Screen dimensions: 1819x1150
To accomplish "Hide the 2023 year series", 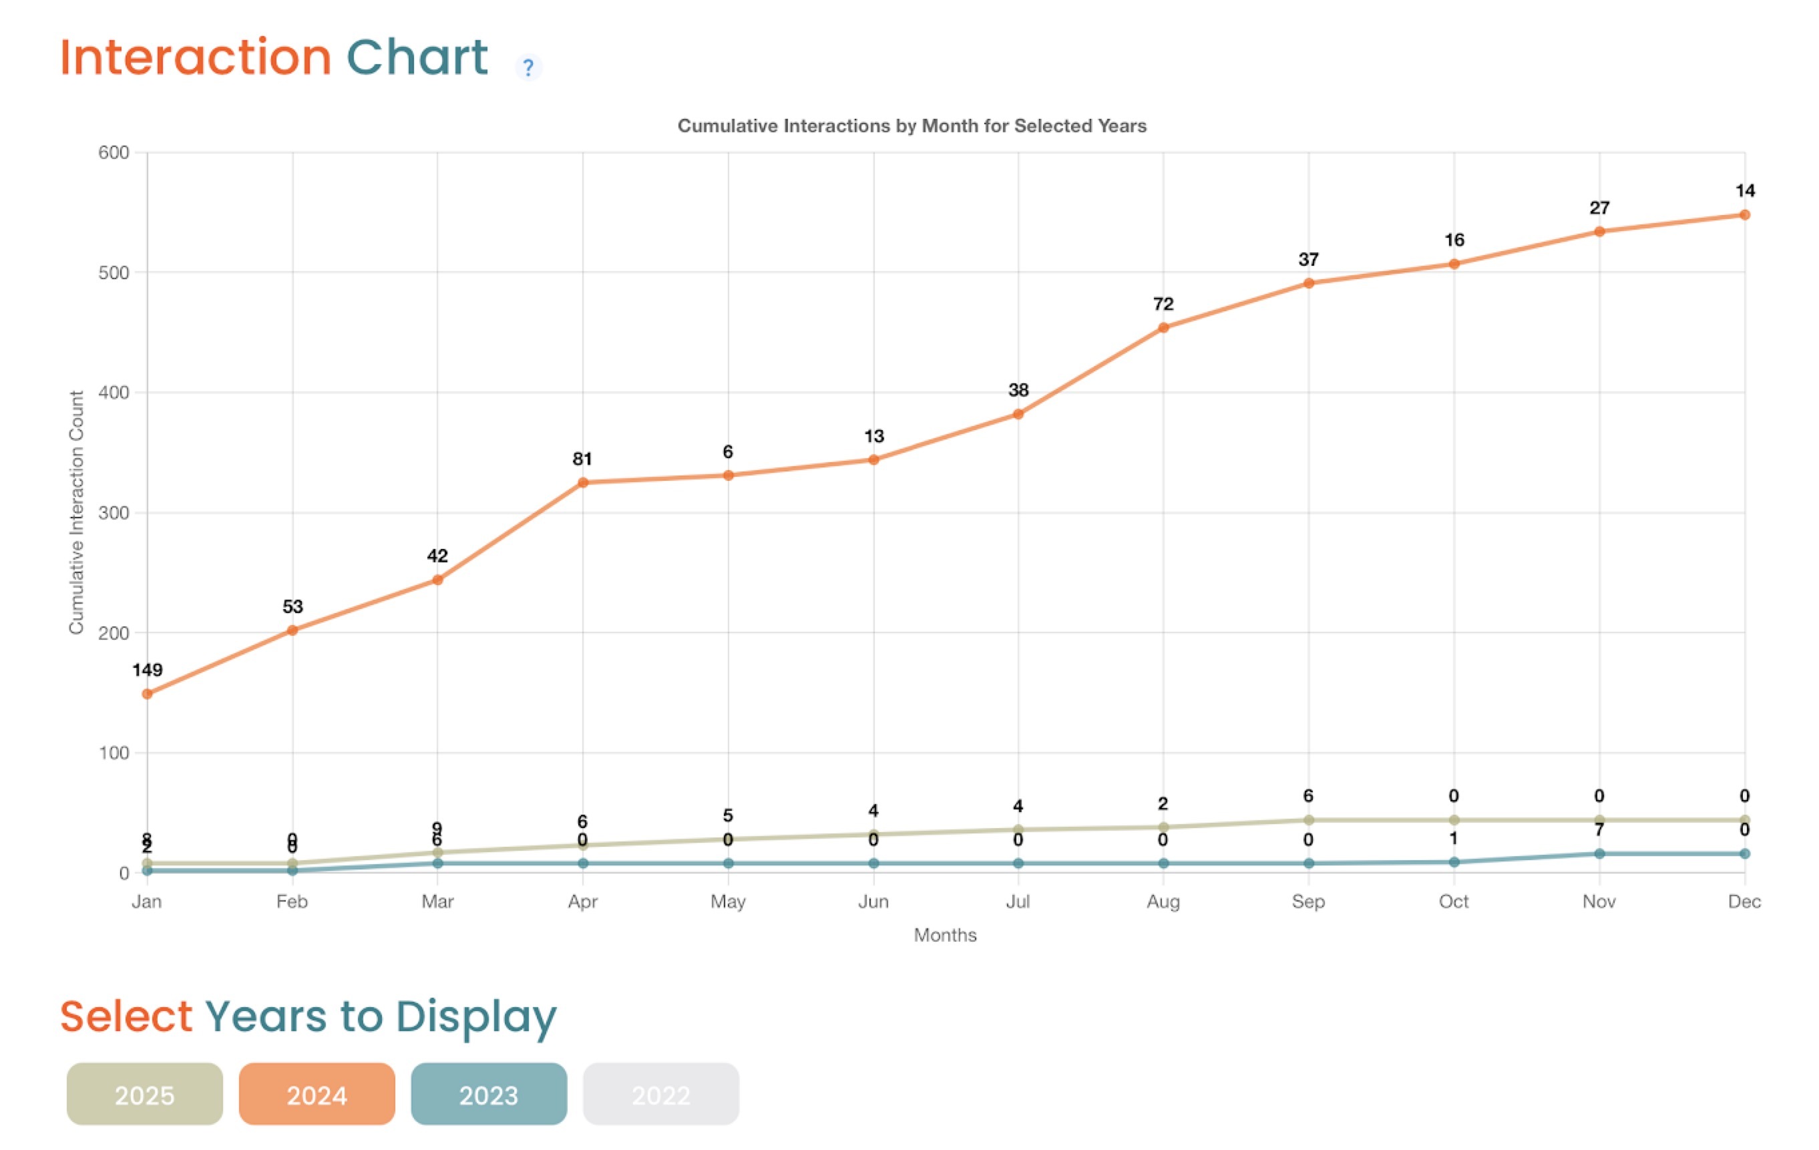I will click(x=489, y=1094).
